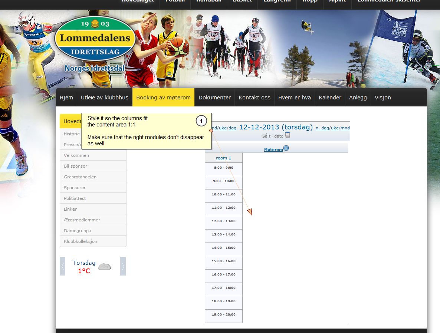
Task: Open the Visjon menu item
Action: [x=382, y=98]
